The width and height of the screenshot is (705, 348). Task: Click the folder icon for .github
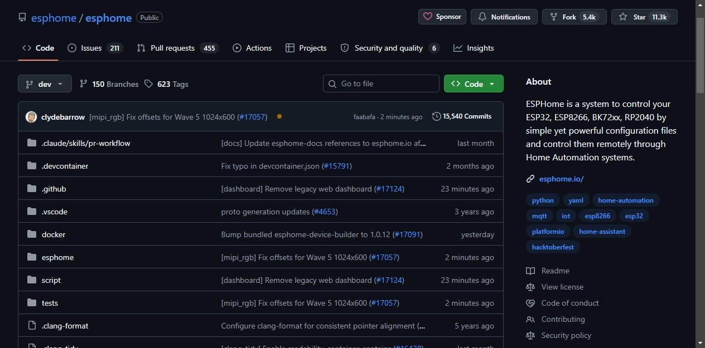click(32, 189)
